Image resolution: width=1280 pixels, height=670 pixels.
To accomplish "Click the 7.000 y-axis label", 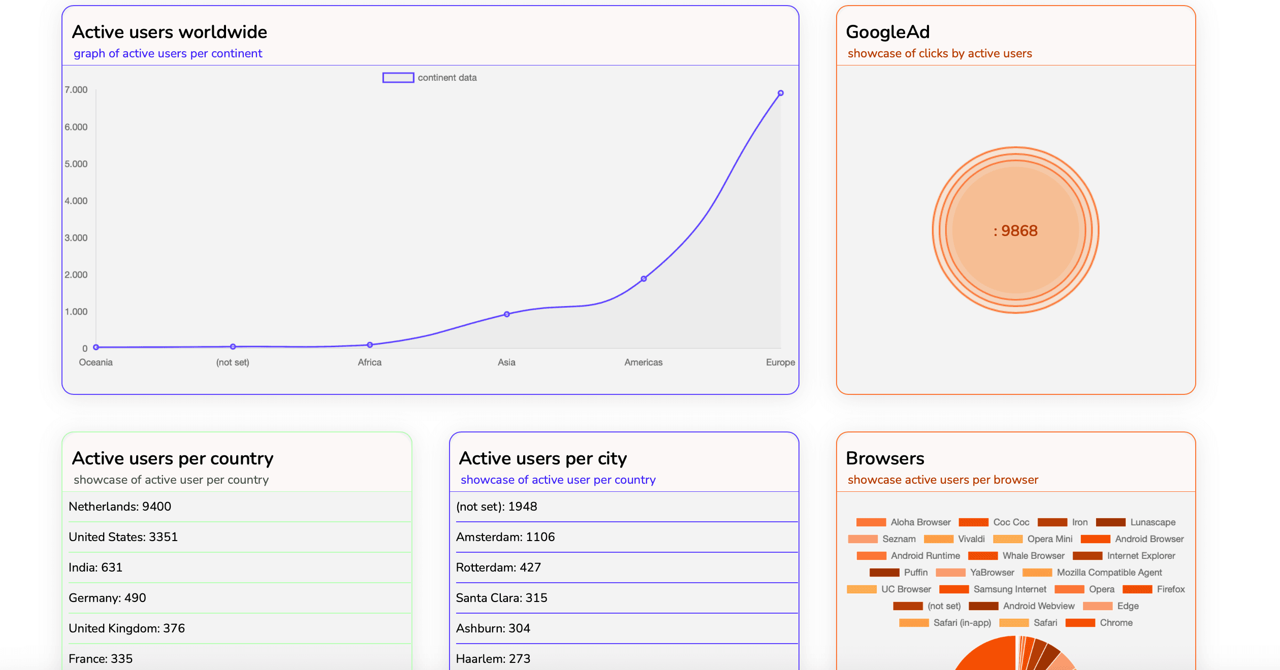I will [x=76, y=90].
